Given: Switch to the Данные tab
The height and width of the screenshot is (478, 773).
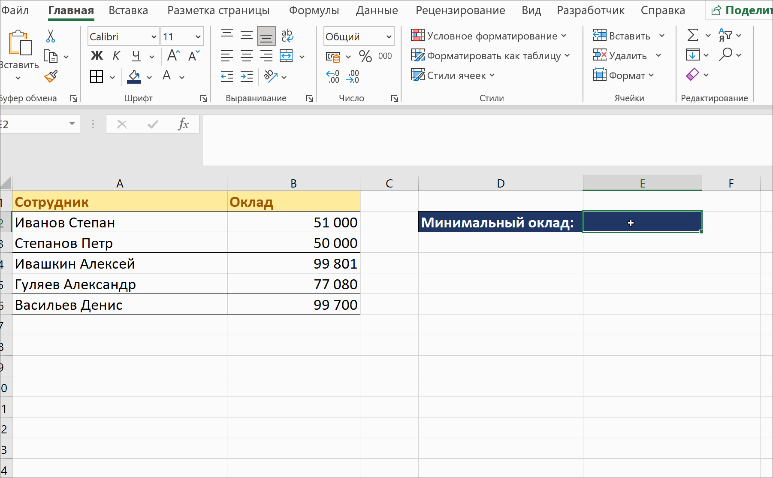Looking at the screenshot, I should click(x=377, y=10).
